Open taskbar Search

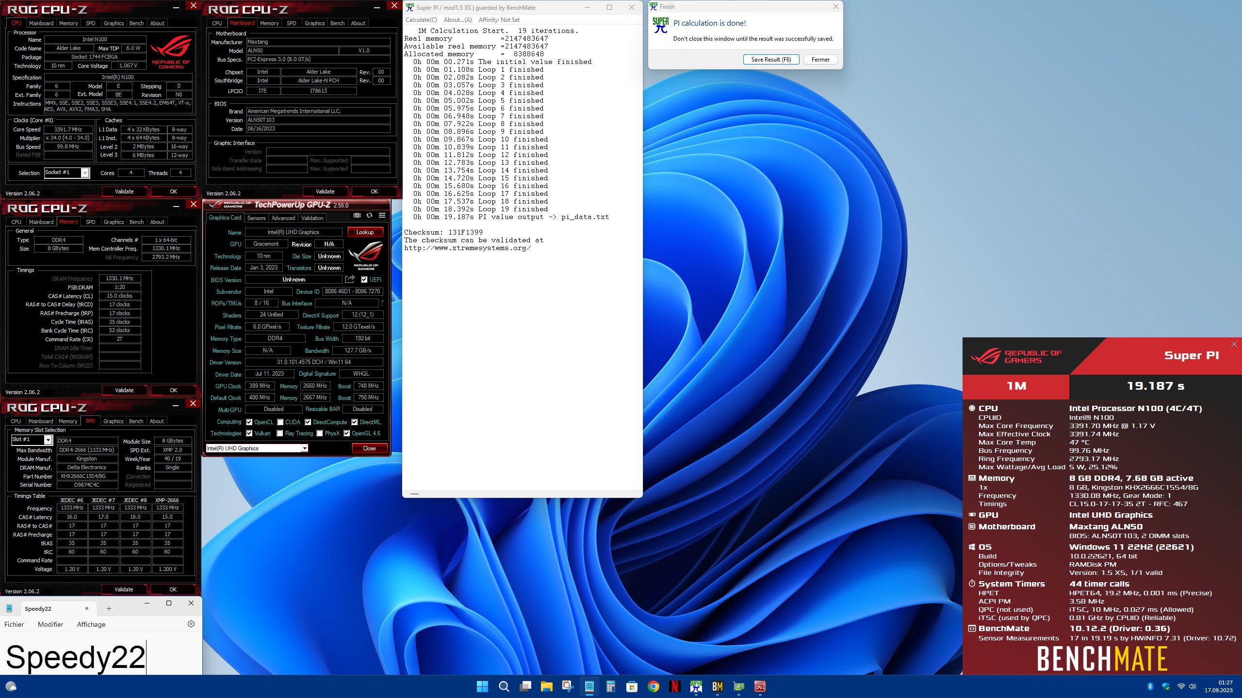(x=504, y=686)
